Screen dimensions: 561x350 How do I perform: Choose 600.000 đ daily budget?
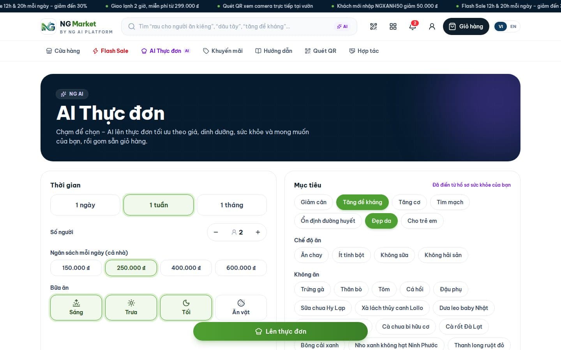241,268
